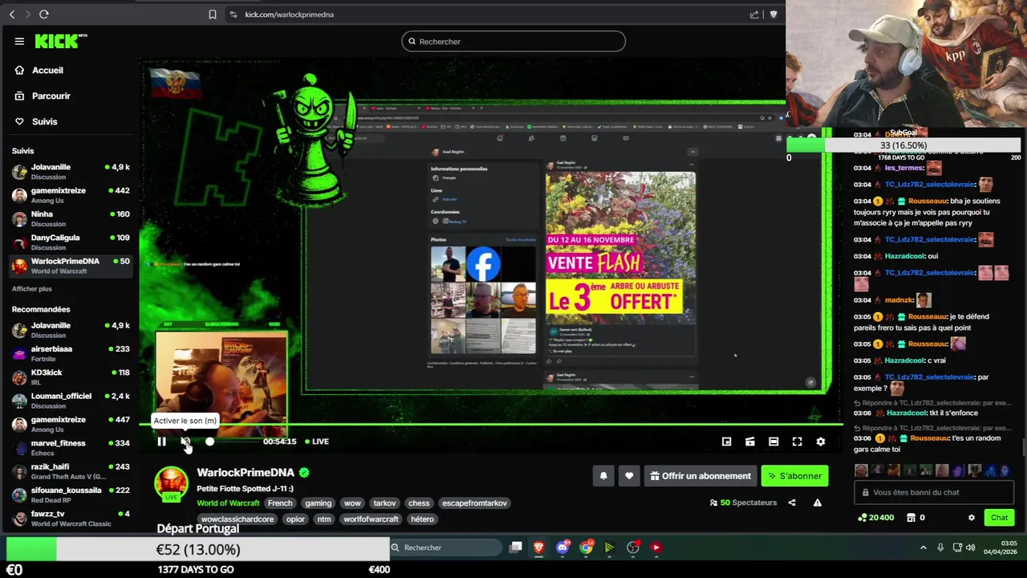Reload the browser page
1027x578 pixels.
[x=44, y=14]
